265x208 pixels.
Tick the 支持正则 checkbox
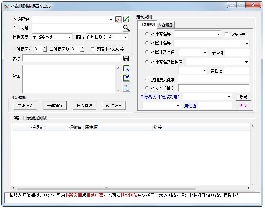(x=226, y=34)
